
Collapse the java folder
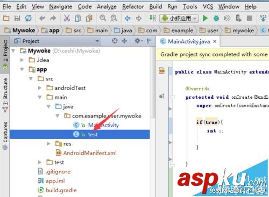pyautogui.click(x=48, y=107)
